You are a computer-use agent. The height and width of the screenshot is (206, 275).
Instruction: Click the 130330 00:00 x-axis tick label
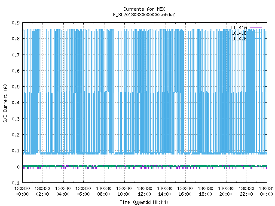pyautogui.click(x=22, y=191)
